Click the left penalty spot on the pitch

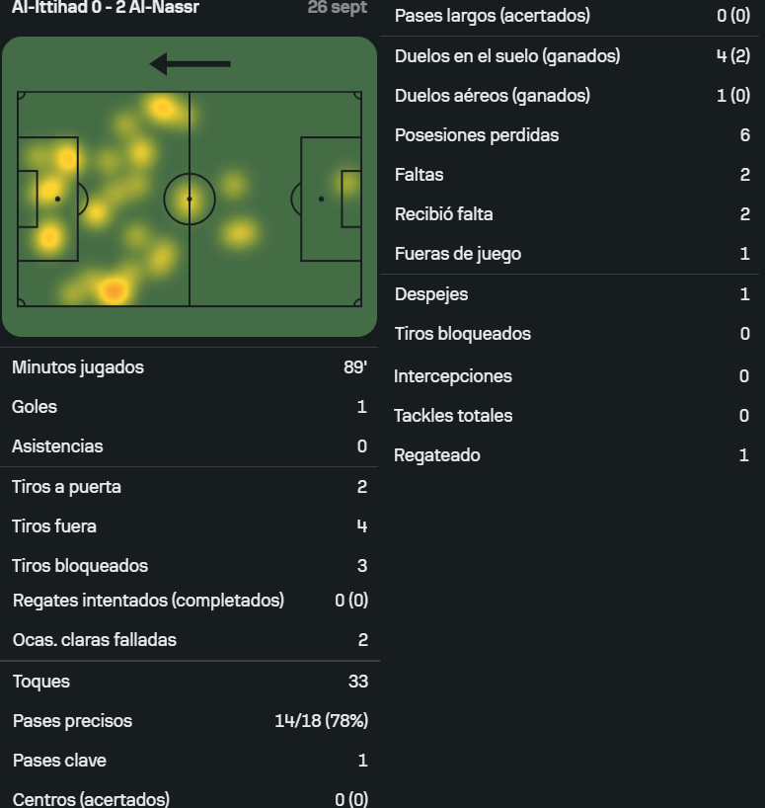(57, 199)
